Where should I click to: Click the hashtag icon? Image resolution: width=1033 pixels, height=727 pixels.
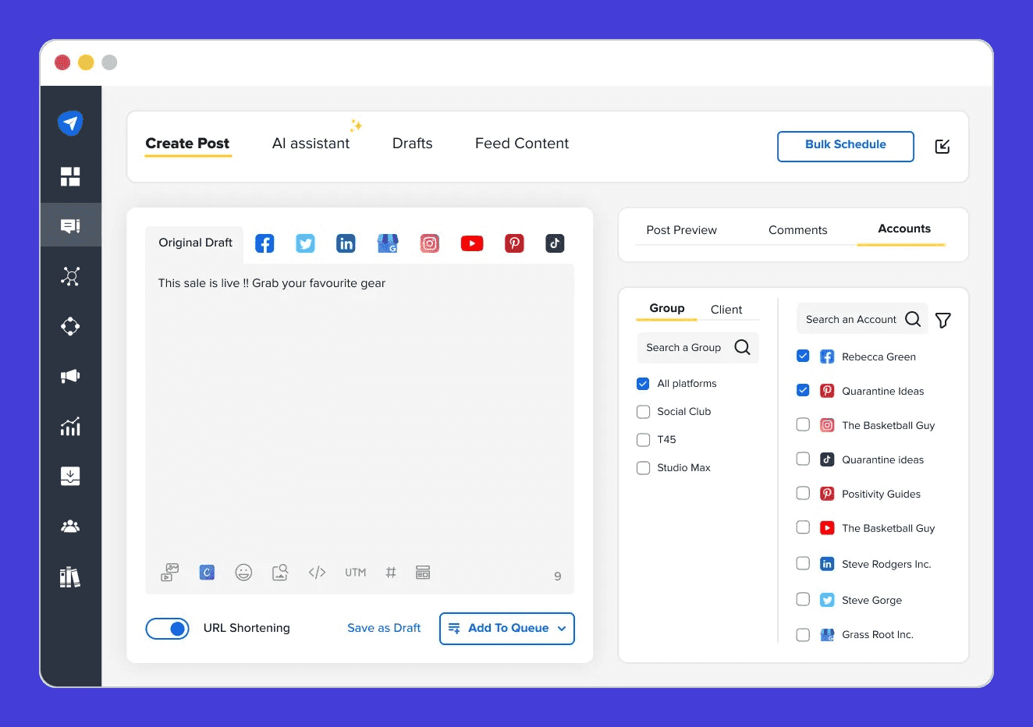coord(390,573)
